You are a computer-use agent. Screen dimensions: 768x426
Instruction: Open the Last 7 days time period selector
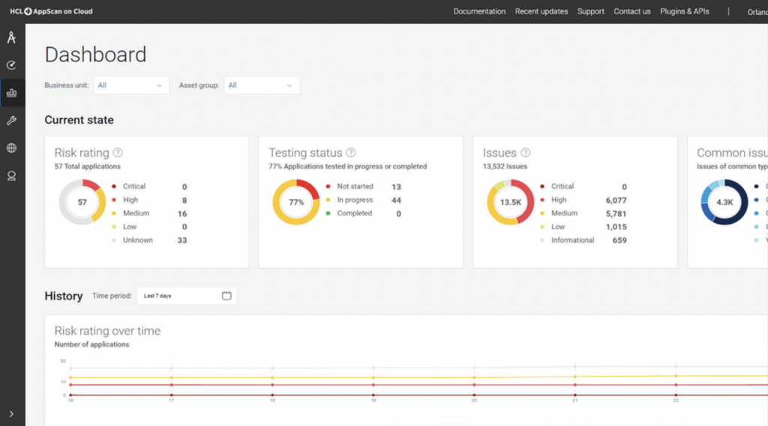click(186, 296)
